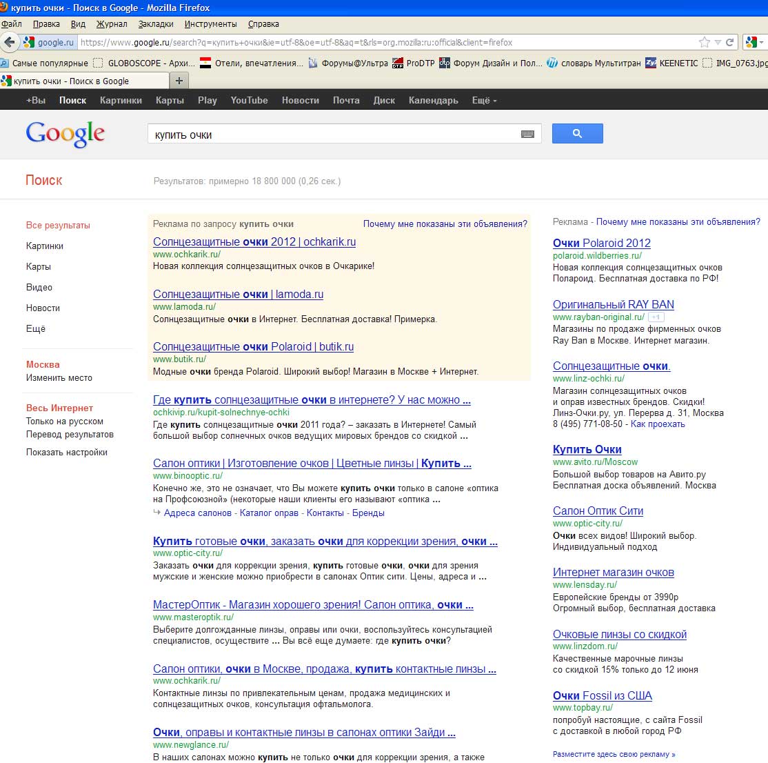Open the Закладки menu
Image resolution: width=768 pixels, height=763 pixels.
[x=156, y=24]
